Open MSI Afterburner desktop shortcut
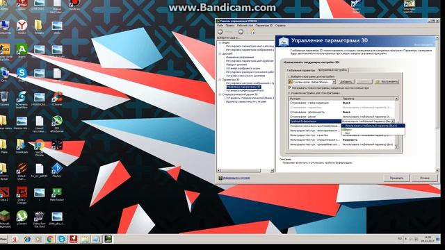Viewport: 445px width, 250px height. coord(57,124)
